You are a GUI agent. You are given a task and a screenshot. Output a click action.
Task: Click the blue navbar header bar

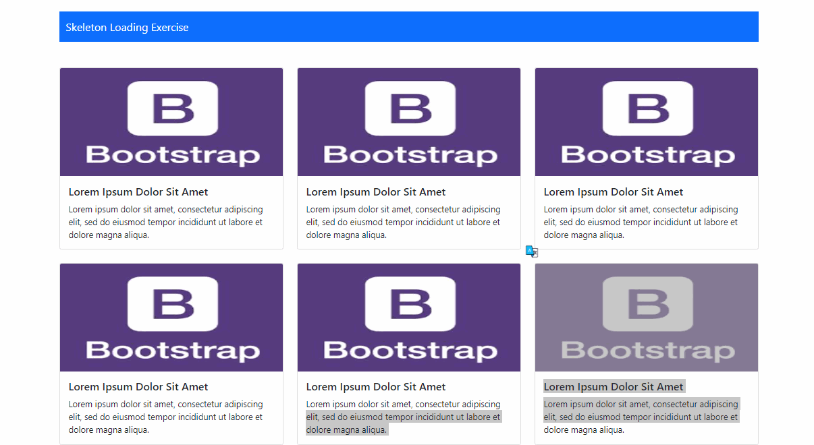(x=408, y=27)
